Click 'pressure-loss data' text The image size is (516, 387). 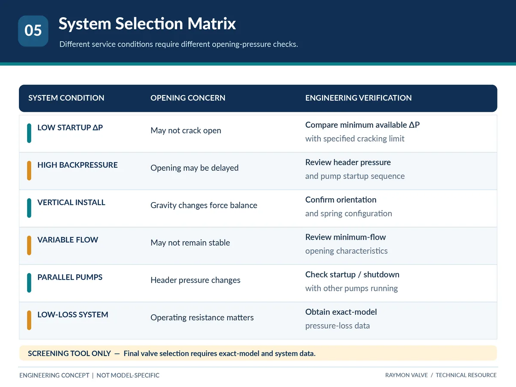(x=338, y=326)
